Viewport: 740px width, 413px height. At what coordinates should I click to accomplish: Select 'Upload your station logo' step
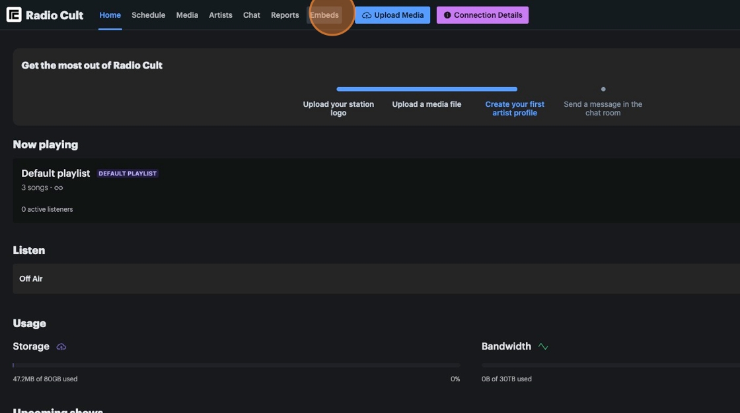pos(338,108)
